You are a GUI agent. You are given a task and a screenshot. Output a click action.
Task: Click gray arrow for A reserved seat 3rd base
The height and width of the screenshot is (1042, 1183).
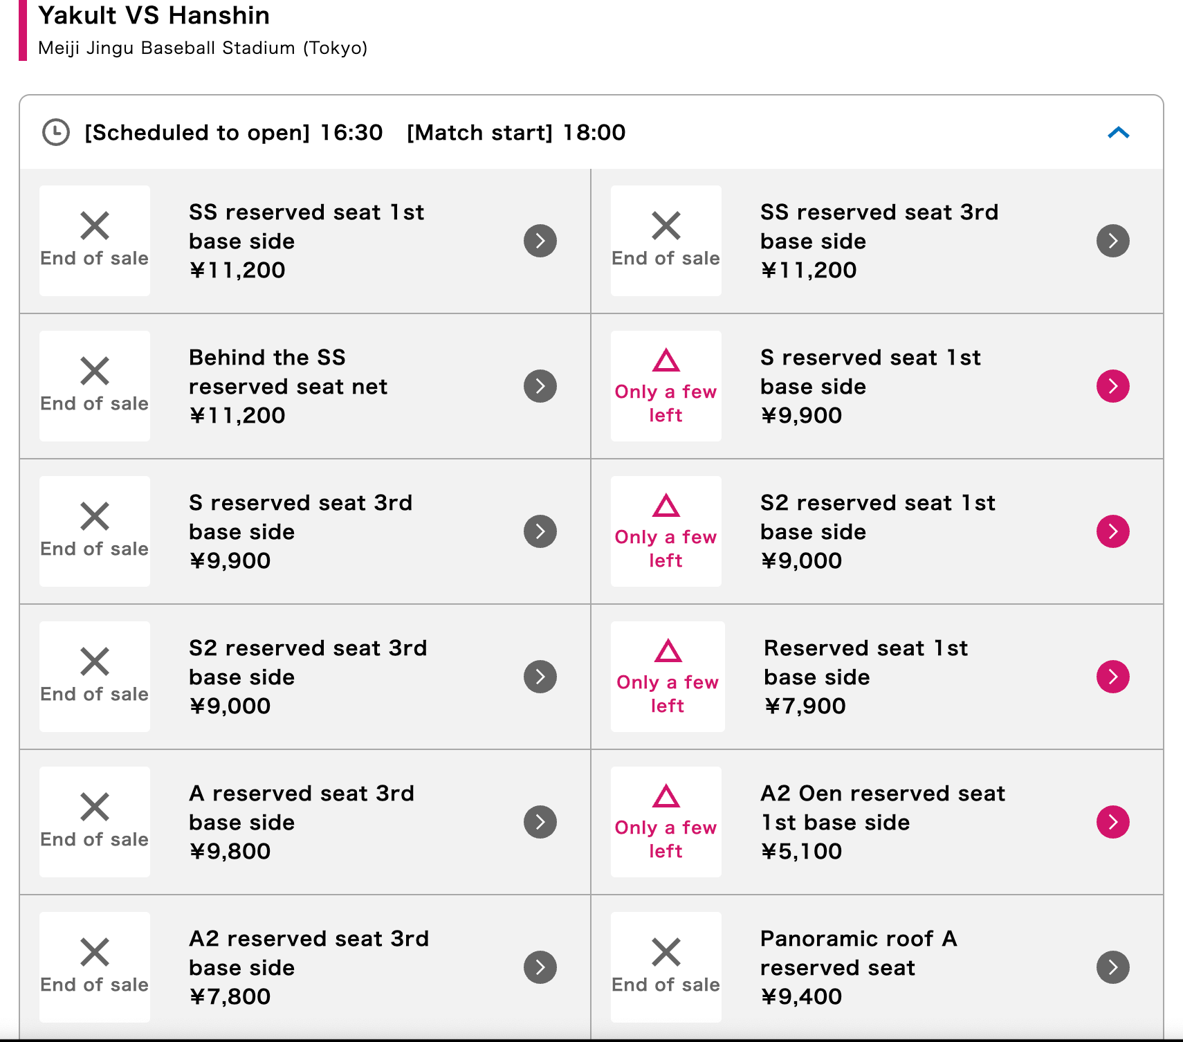(540, 822)
